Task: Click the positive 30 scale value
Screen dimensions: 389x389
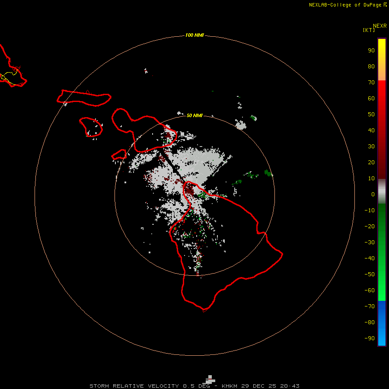Action: point(371,147)
